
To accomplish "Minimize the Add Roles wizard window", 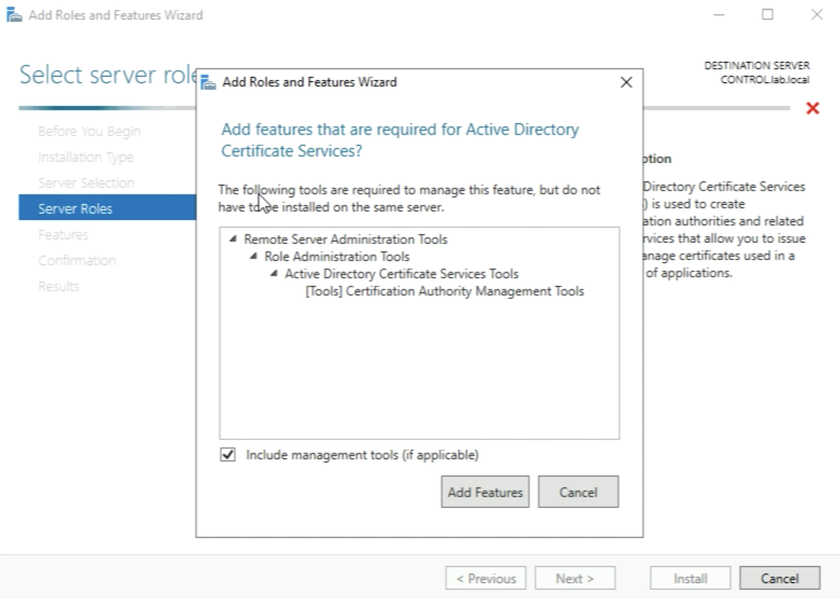I will click(x=719, y=15).
